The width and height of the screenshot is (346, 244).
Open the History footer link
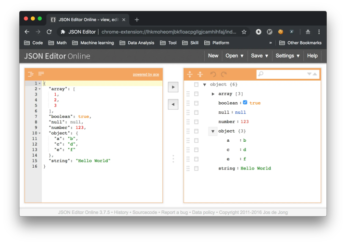[121, 212]
